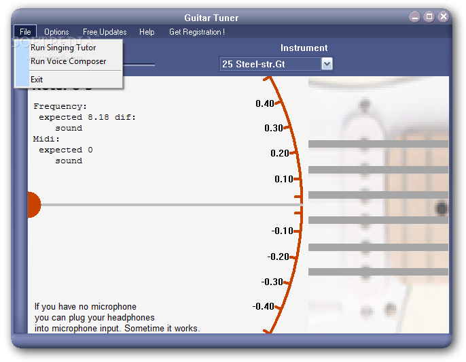The image size is (466, 362).
Task: Click the 0.20 mark on the gauge
Action: point(280,153)
